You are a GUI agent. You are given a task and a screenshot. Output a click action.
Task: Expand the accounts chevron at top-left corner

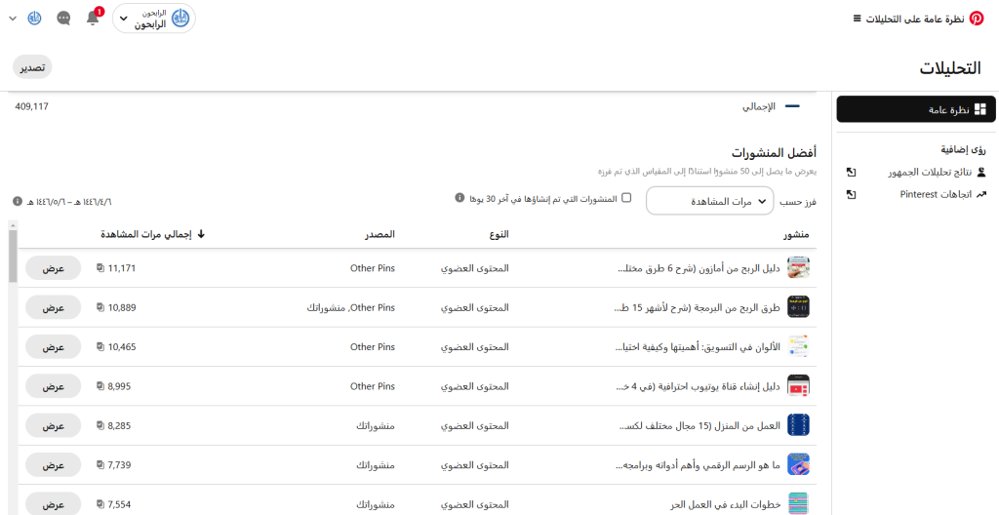(13, 18)
